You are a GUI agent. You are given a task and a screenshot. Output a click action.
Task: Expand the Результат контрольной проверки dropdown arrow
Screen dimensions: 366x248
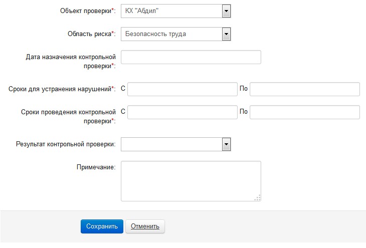coord(226,144)
